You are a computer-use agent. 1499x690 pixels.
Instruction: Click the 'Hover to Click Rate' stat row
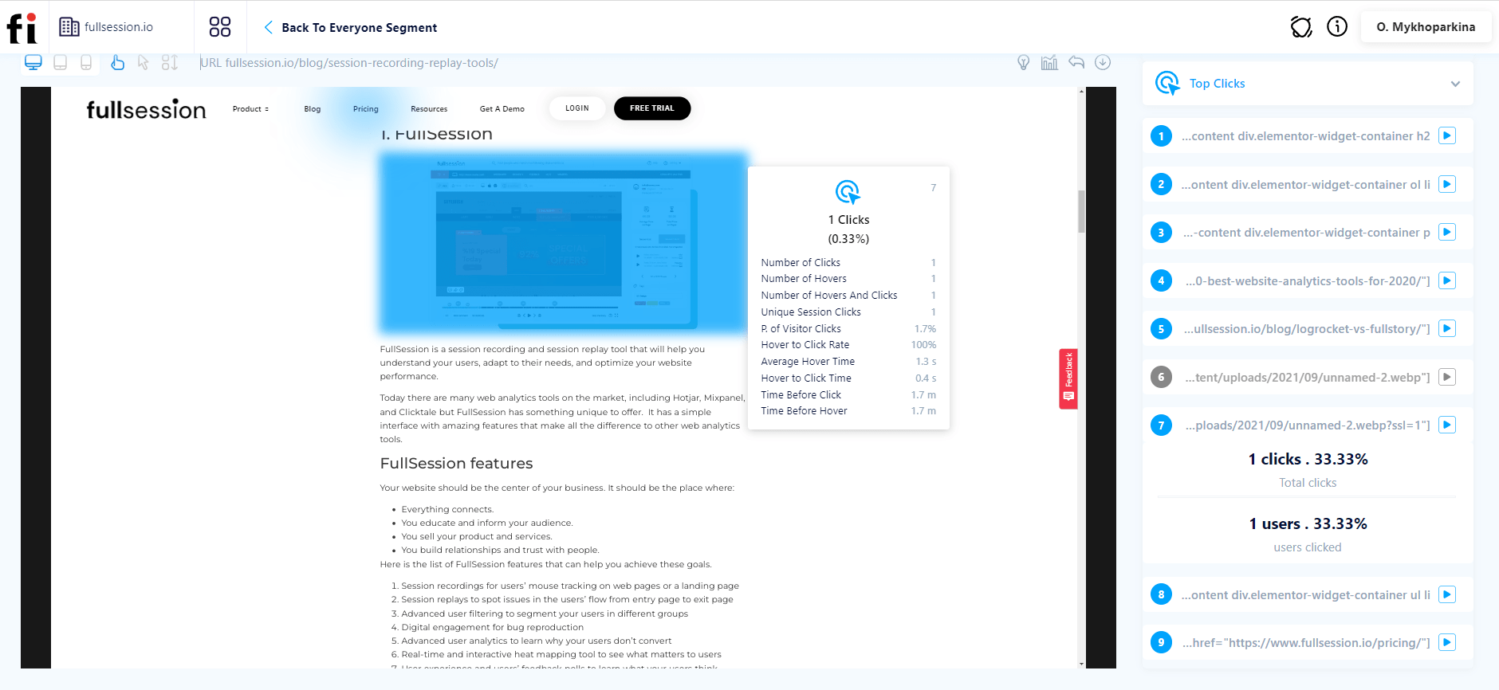[848, 345]
